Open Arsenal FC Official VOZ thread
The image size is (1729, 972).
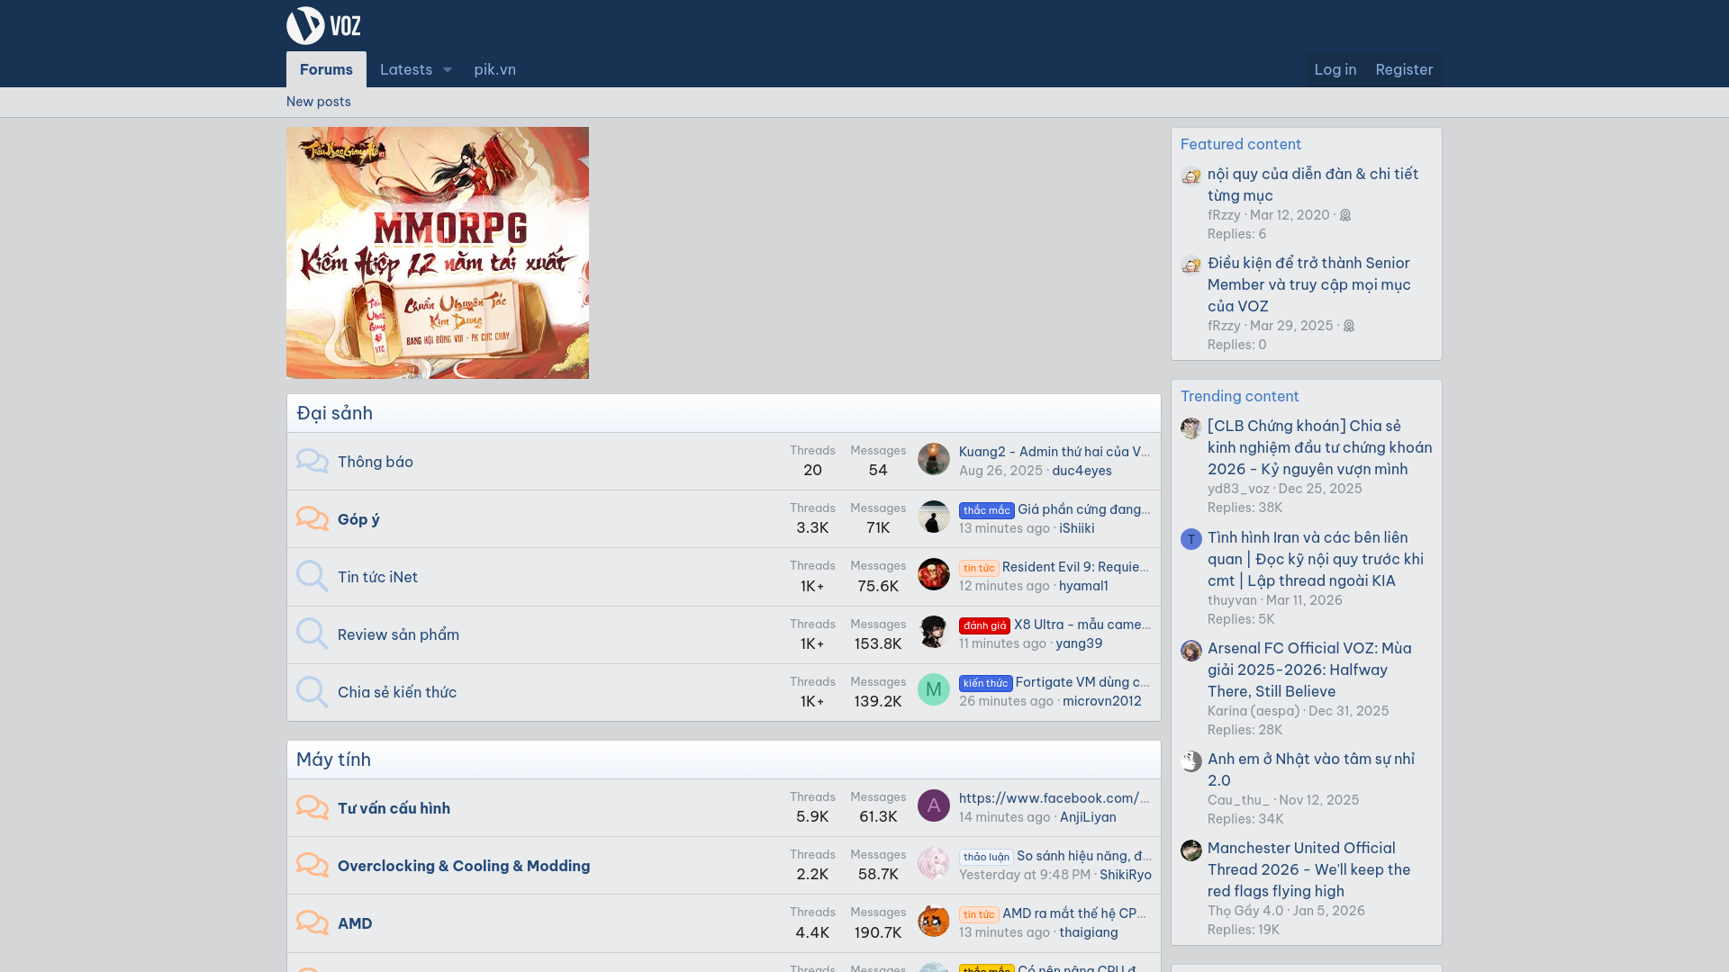pos(1309,670)
